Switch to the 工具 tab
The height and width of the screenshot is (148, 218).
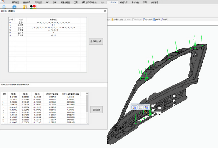coord(76,2)
